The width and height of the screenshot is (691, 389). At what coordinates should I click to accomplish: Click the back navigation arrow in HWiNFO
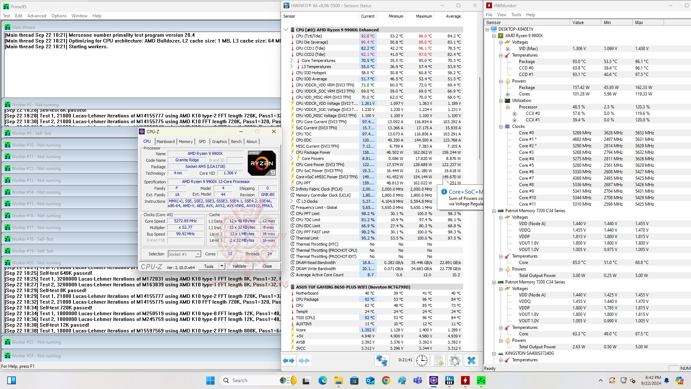click(289, 361)
